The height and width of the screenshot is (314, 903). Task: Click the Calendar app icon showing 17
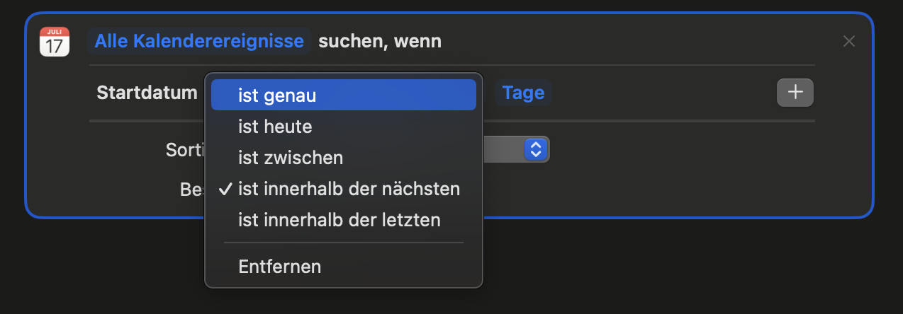pyautogui.click(x=55, y=42)
